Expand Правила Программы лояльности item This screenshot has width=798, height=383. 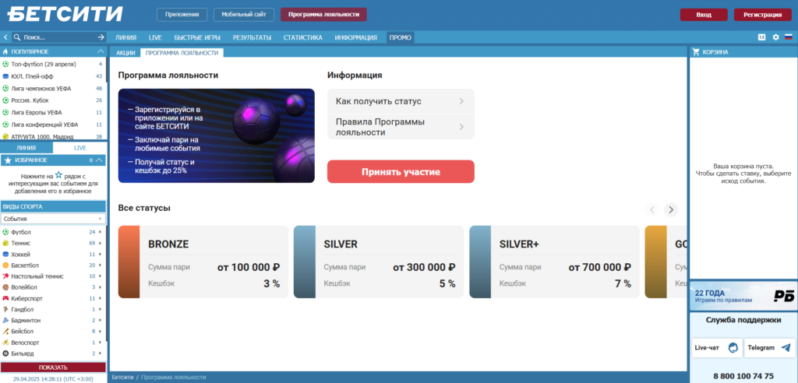pos(401,127)
